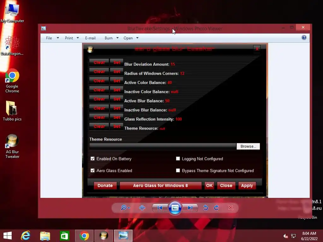Click Clear for Inactive Blur Balance
The width and height of the screenshot is (323, 242).
pyautogui.click(x=99, y=108)
